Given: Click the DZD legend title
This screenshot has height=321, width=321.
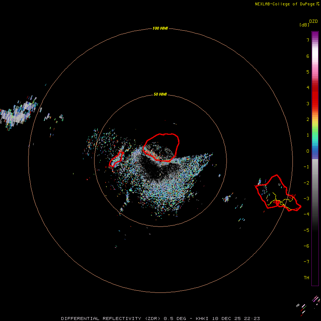Looking at the screenshot, I should coord(314,21).
